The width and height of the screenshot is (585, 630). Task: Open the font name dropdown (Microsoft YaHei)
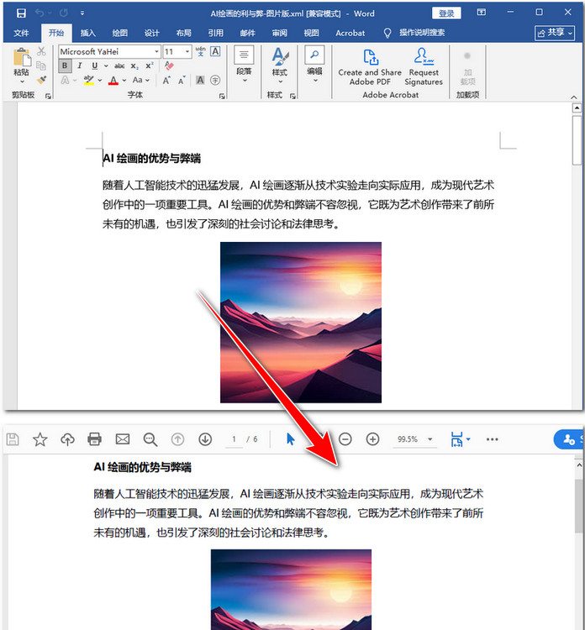156,51
